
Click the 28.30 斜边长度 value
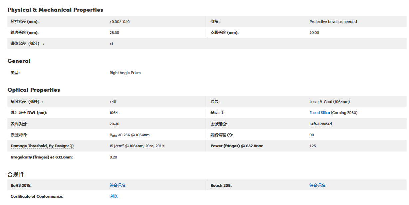point(114,33)
